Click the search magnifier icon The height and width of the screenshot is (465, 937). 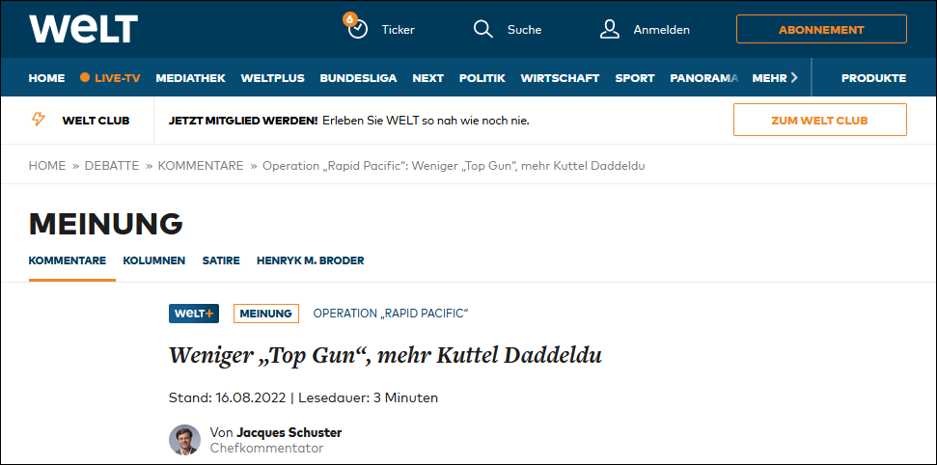[482, 29]
